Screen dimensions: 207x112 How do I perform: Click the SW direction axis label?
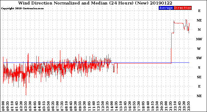click(199, 58)
